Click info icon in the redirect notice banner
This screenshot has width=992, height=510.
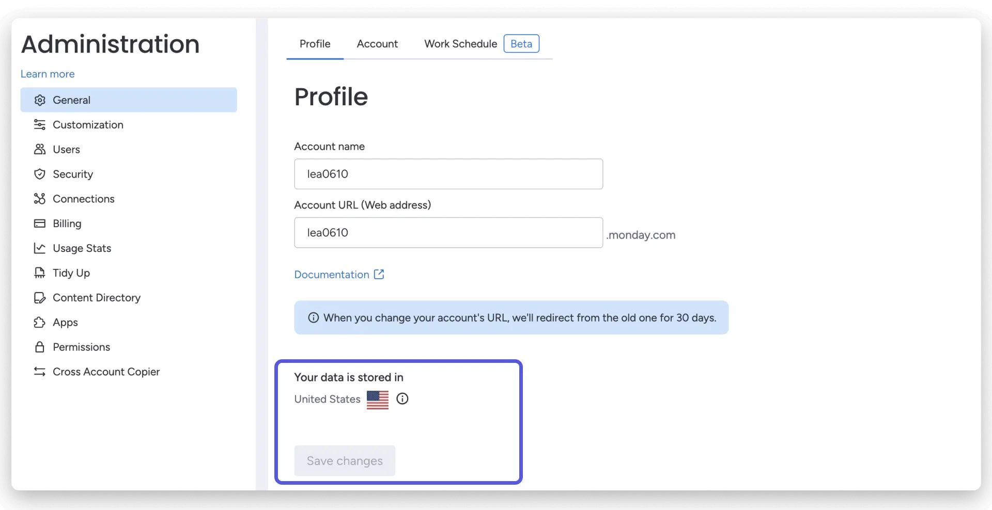[x=313, y=317]
